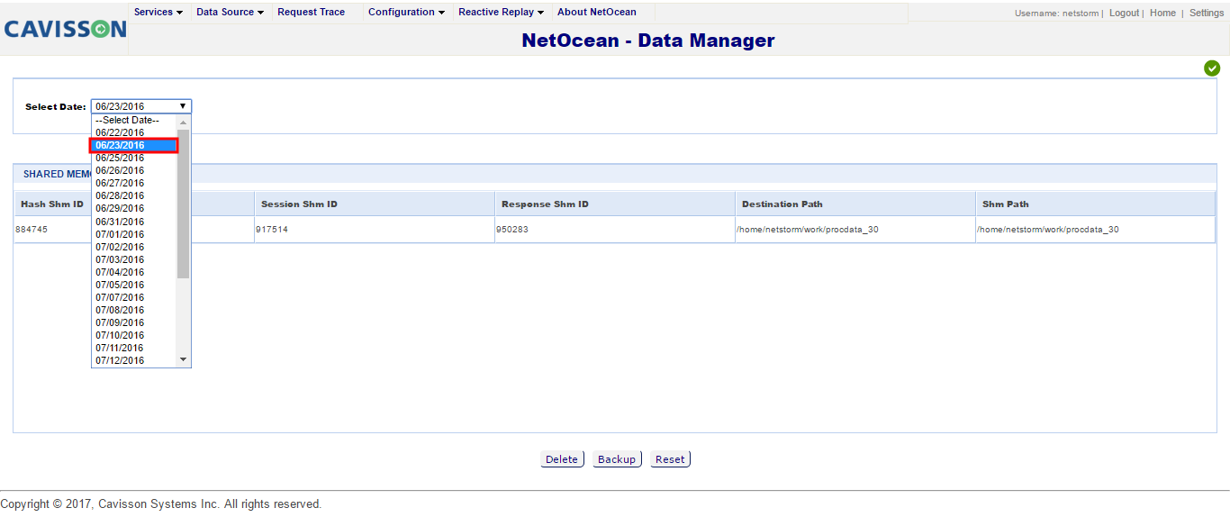Screen dimensions: 1230x517
Task: Select 06/29/2016 from the date list
Action: pos(134,208)
